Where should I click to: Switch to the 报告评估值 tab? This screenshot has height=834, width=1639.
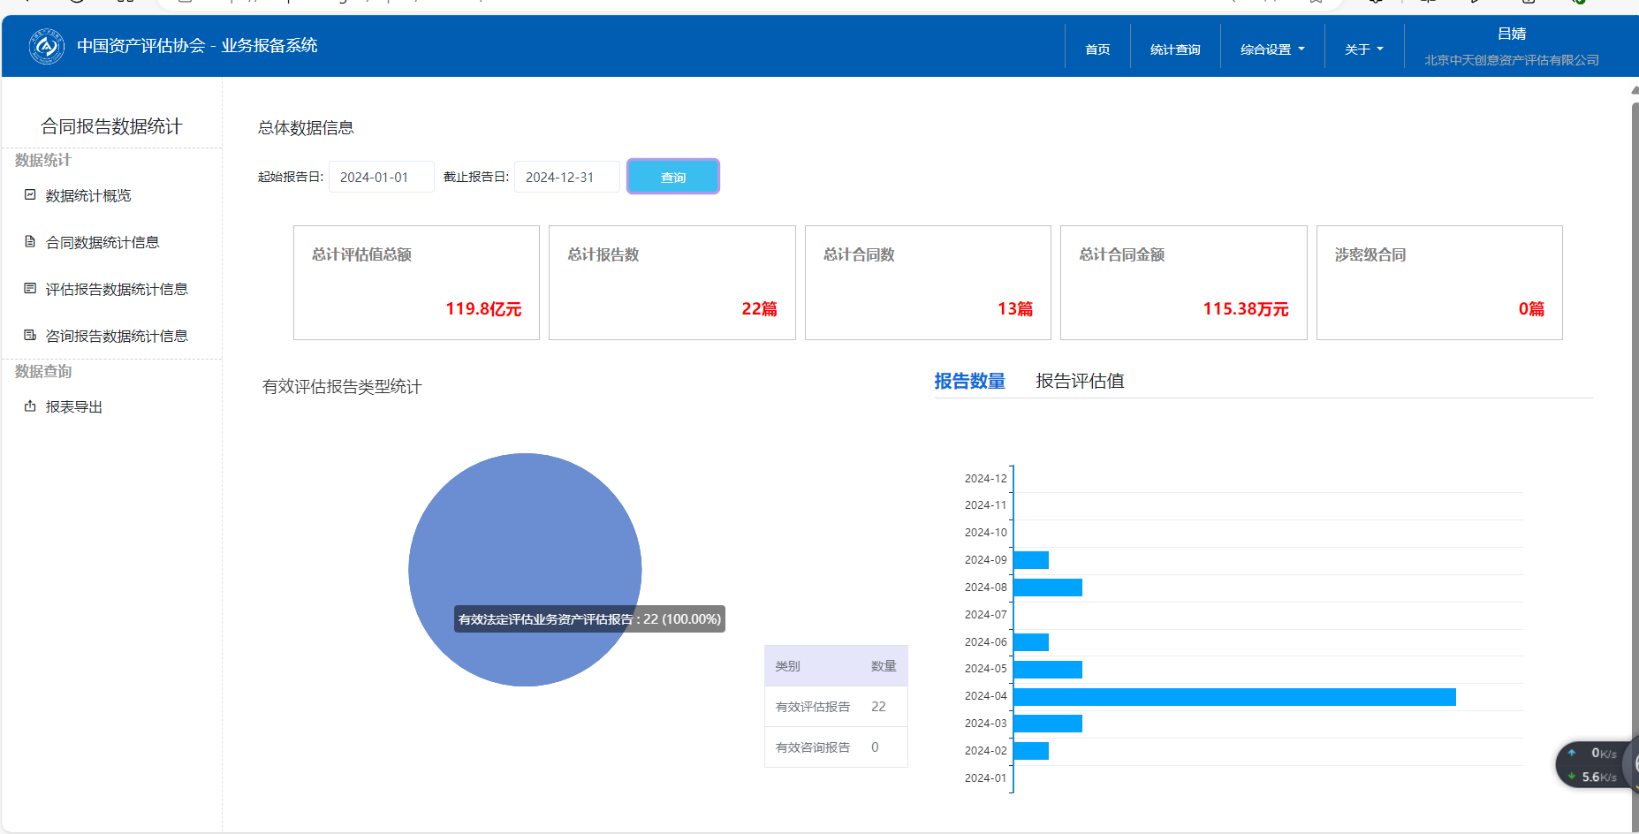[x=1080, y=381]
